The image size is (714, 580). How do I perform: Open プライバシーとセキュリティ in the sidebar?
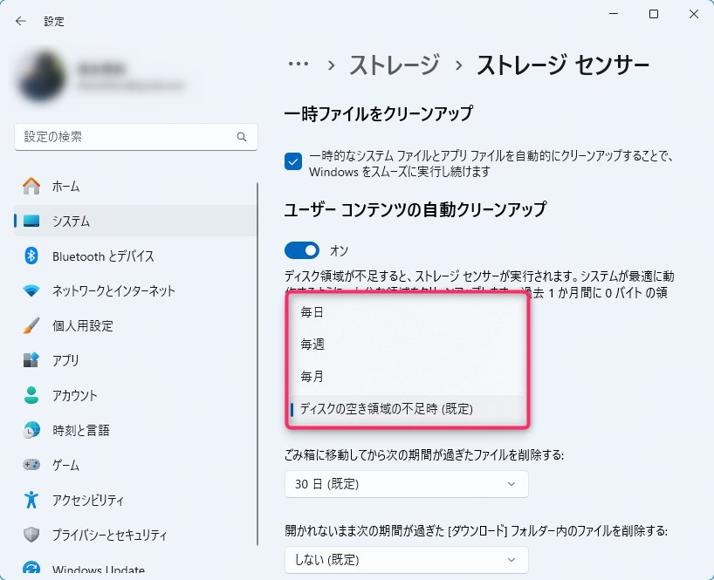109,535
